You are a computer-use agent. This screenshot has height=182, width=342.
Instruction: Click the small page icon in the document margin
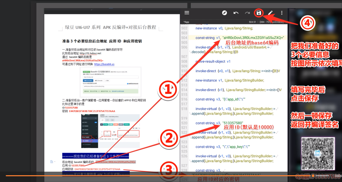[x=52, y=162]
